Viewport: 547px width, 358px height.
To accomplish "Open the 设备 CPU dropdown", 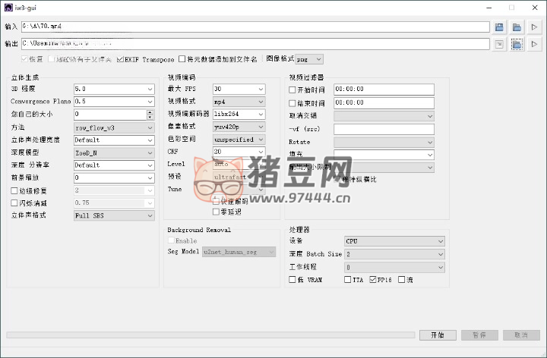I will [394, 241].
